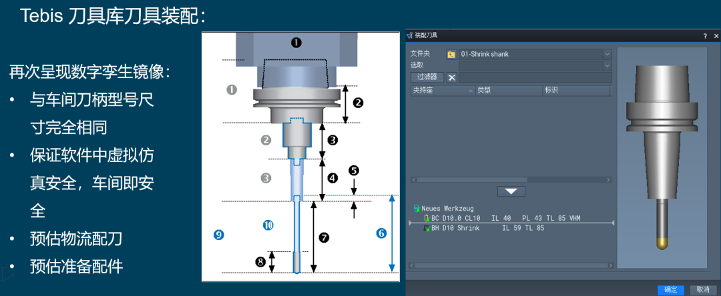Click the 标识 column header

coord(577,91)
